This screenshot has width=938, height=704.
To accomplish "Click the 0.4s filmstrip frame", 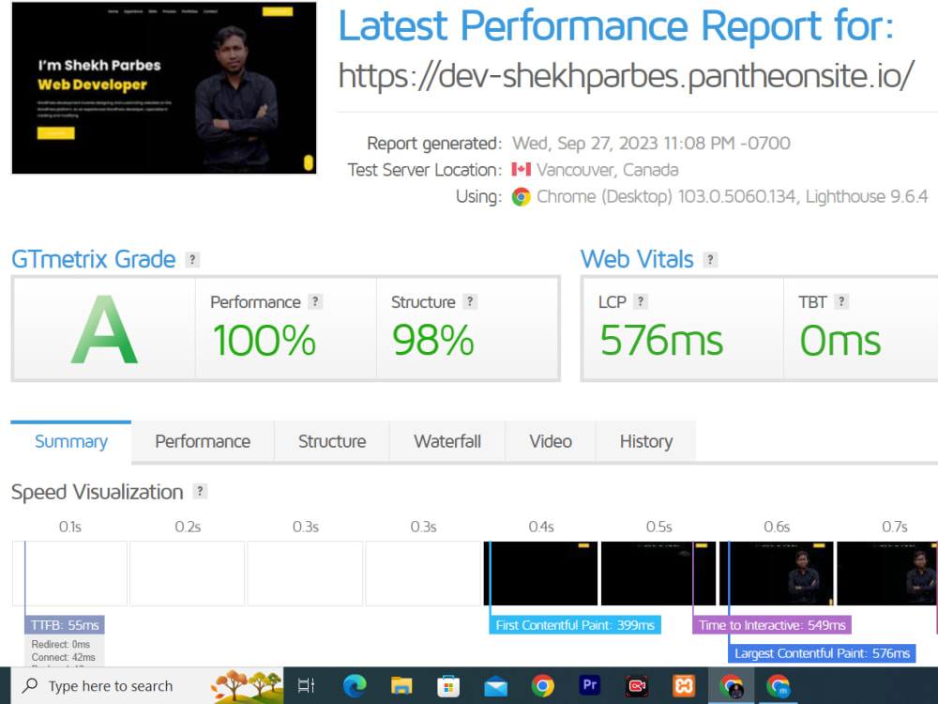I will tap(541, 574).
